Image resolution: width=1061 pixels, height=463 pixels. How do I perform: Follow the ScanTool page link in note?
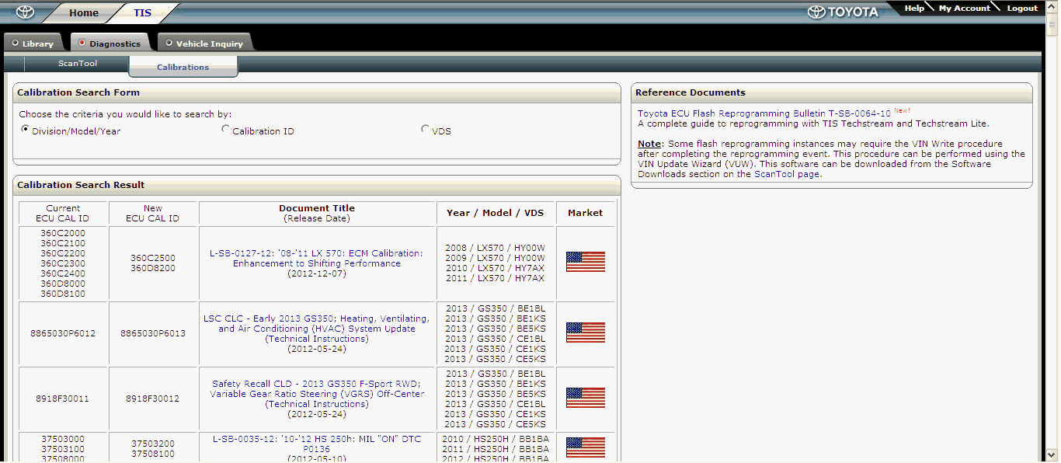coord(786,174)
